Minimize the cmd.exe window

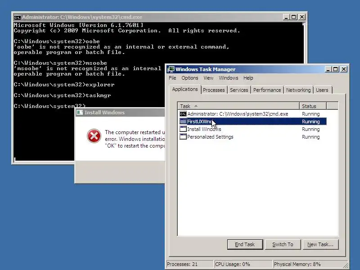pyautogui.click(x=286, y=17)
